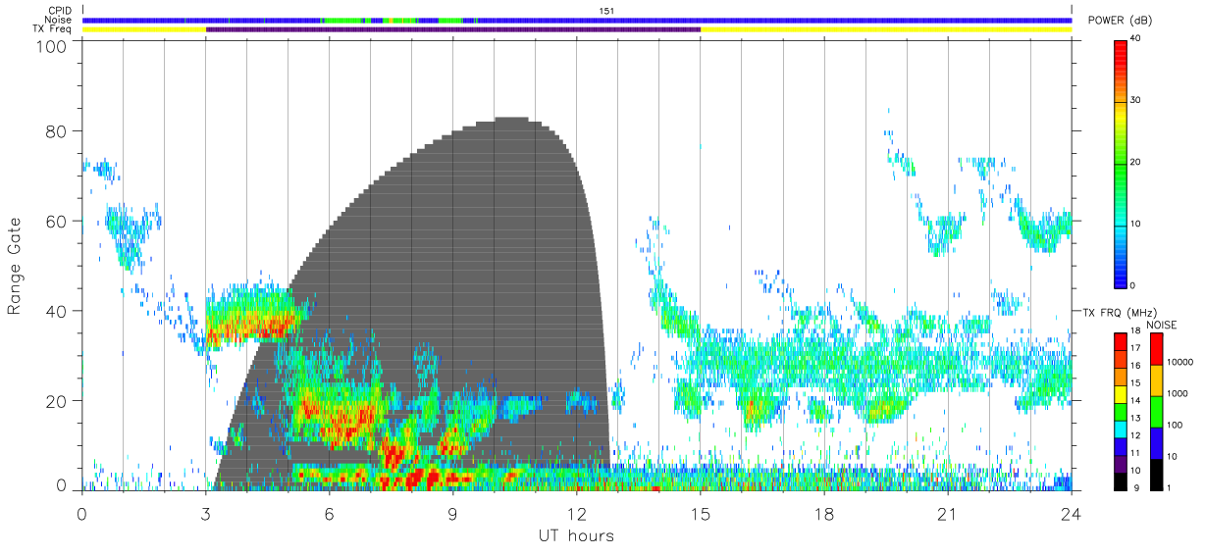Click the Noise strip label
This screenshot has width=1205, height=556.
(x=62, y=20)
